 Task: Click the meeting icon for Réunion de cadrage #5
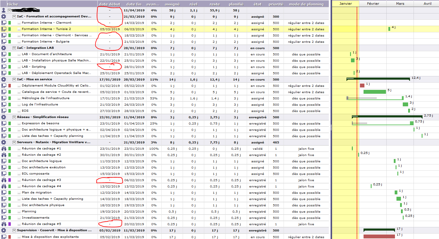pos(4,224)
